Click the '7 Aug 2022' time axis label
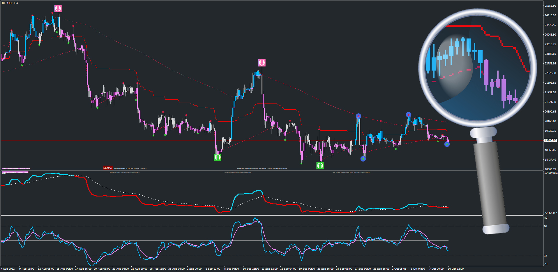The width and height of the screenshot is (558, 272). coord(8,269)
